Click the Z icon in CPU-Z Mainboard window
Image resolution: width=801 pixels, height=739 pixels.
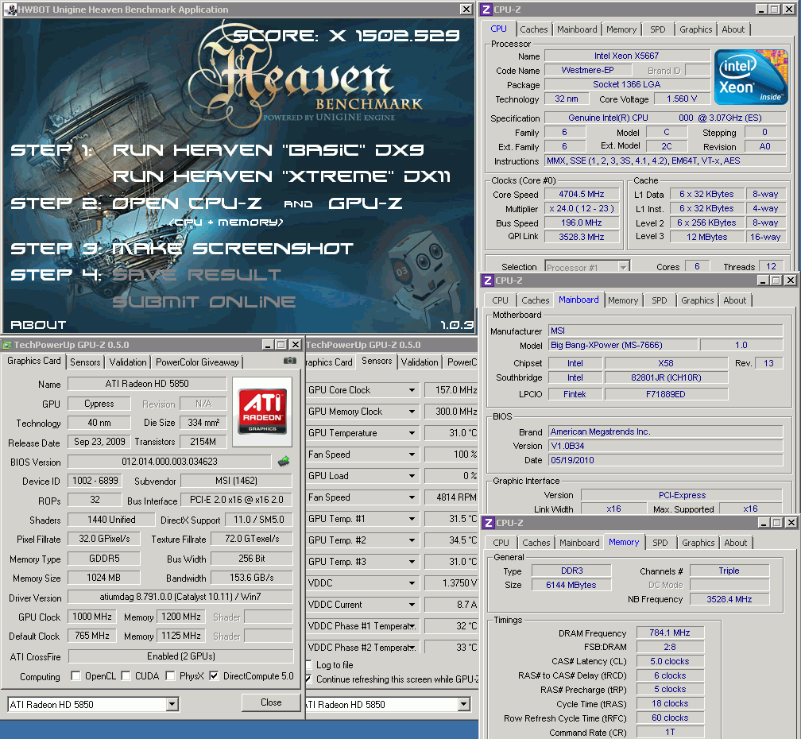(x=487, y=281)
